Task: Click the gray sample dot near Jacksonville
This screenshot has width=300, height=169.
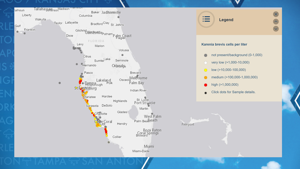Action: click(x=119, y=17)
